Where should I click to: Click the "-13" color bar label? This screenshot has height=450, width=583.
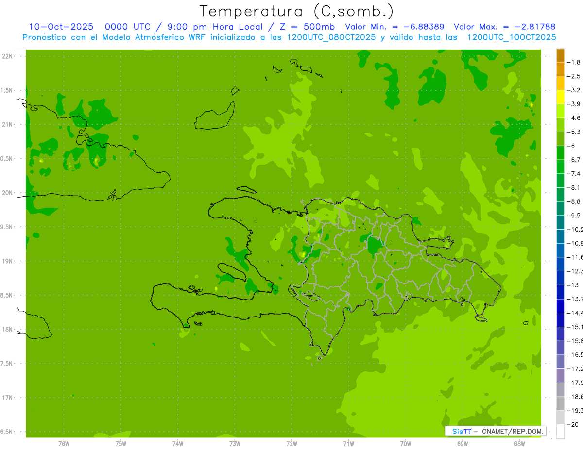point(574,285)
